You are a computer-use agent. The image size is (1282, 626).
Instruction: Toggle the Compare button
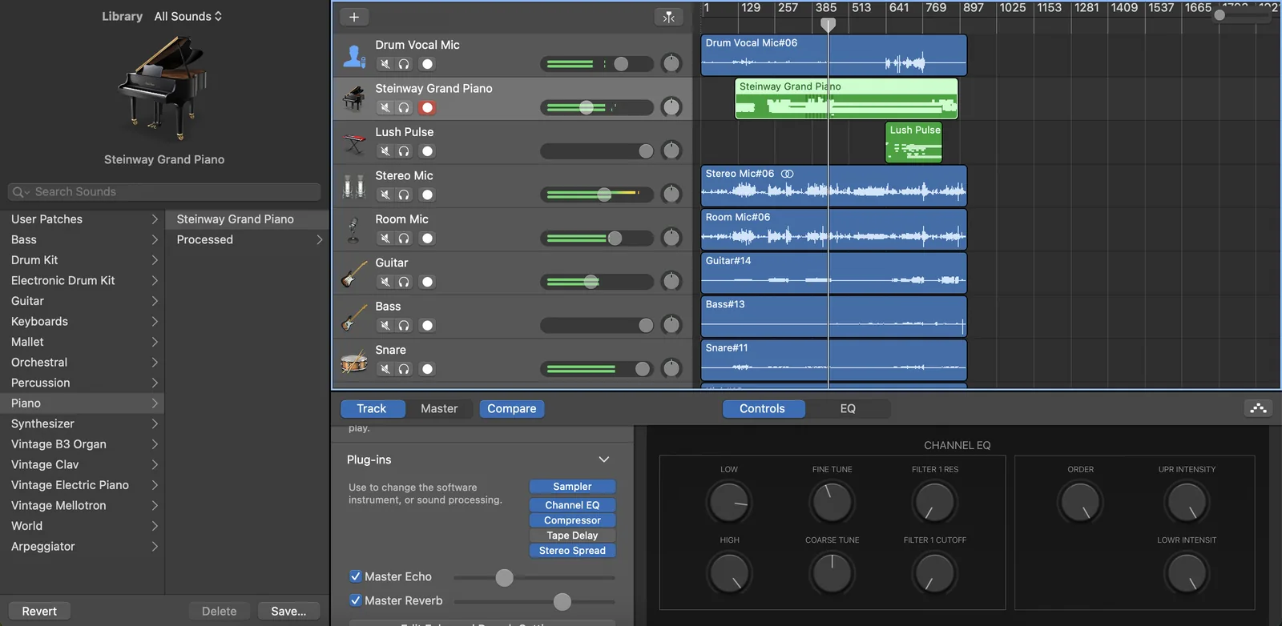click(512, 408)
